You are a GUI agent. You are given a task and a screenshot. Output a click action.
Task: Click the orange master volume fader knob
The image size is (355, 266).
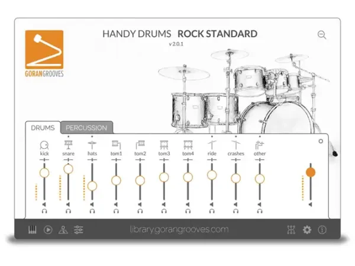311,172
